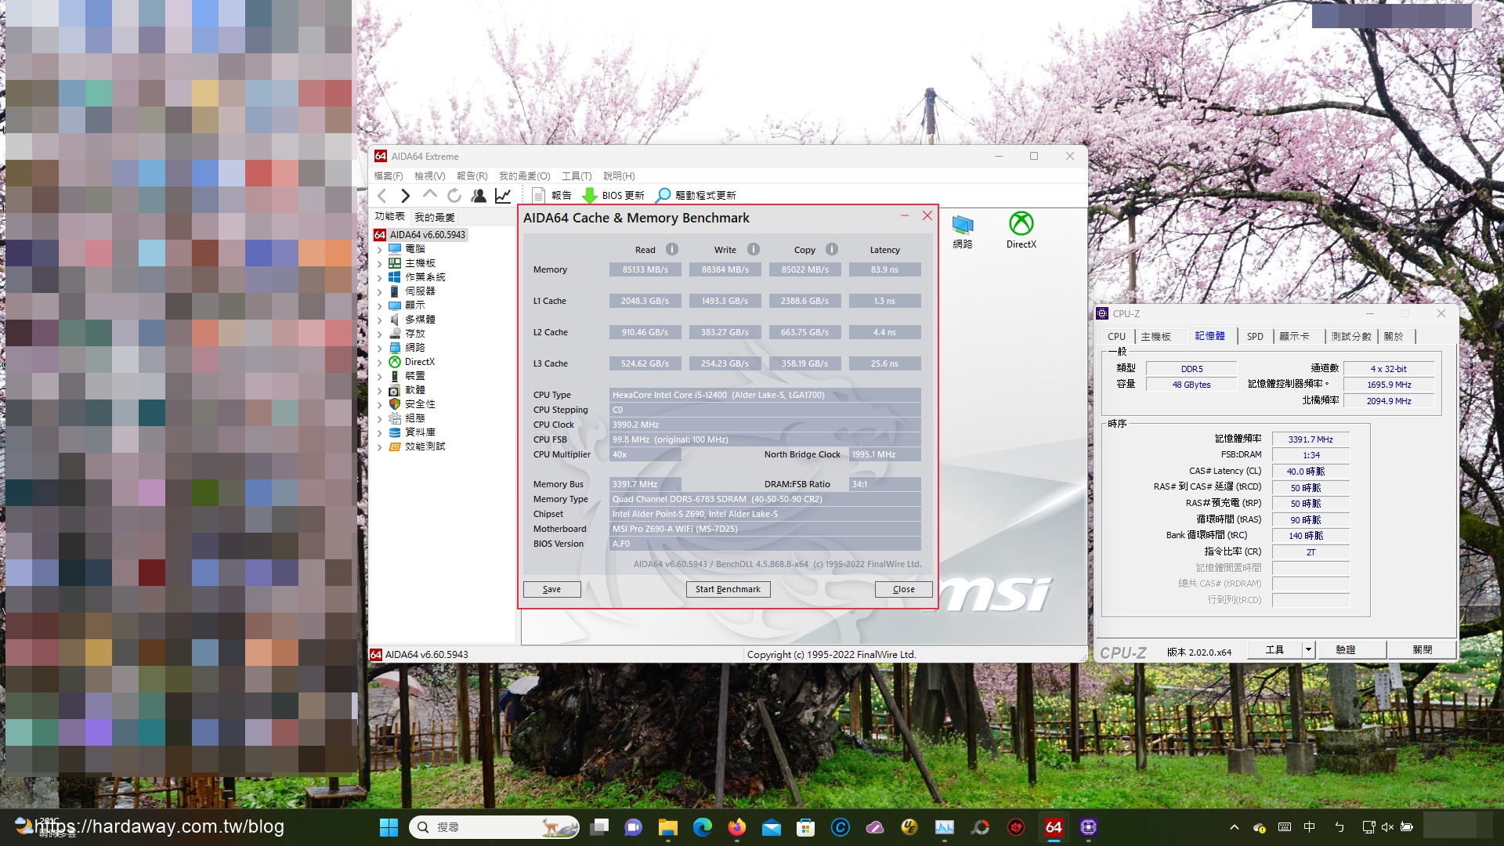Expand the 效能測試 tree node
The width and height of the screenshot is (1504, 846).
click(x=380, y=446)
